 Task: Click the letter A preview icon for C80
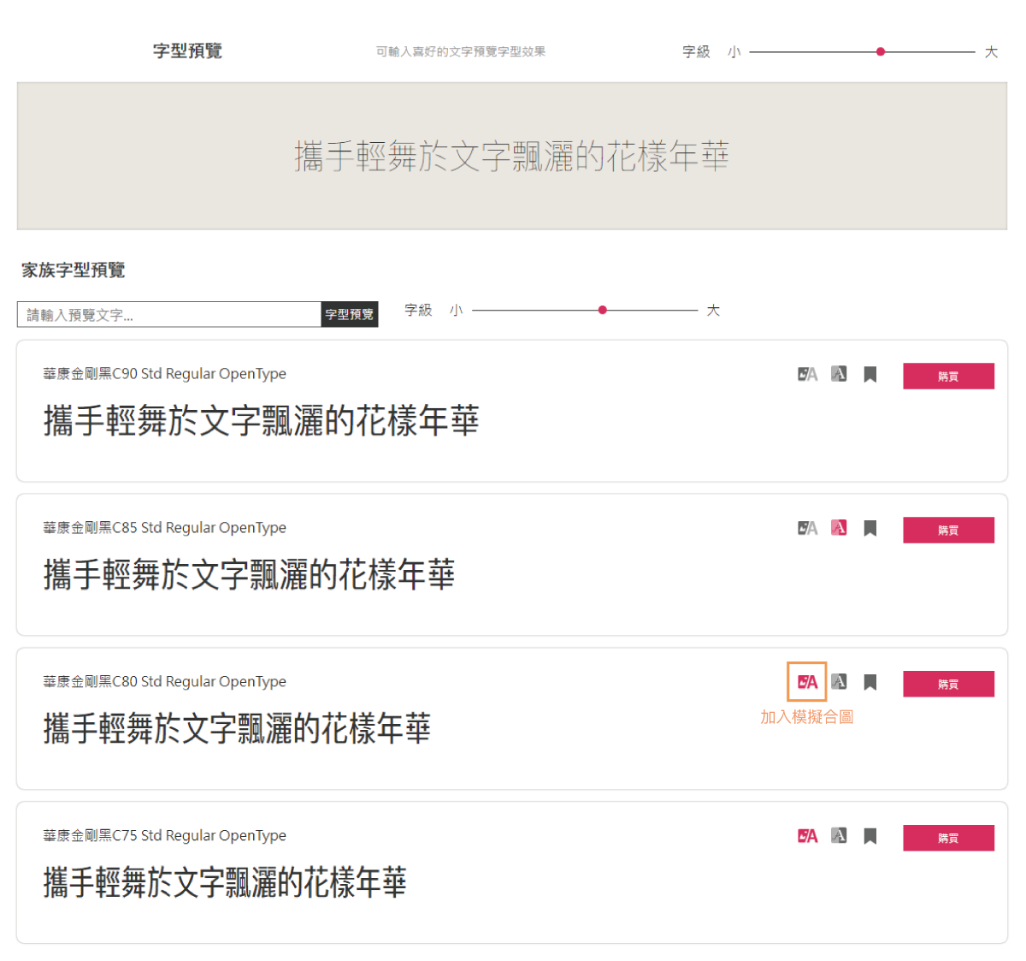(839, 682)
